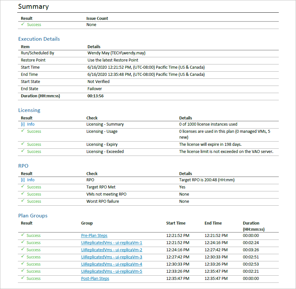Open the UiReplicatedVms - ui-replicaVm-4 link
Image resolution: width=296 pixels, height=289 pixels.
tap(111, 264)
